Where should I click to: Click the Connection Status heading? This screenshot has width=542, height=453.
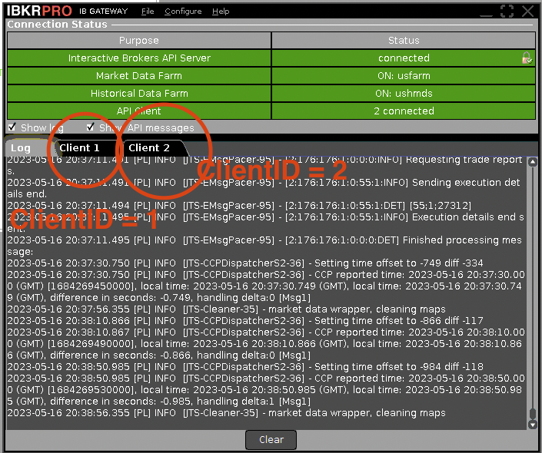(x=58, y=25)
